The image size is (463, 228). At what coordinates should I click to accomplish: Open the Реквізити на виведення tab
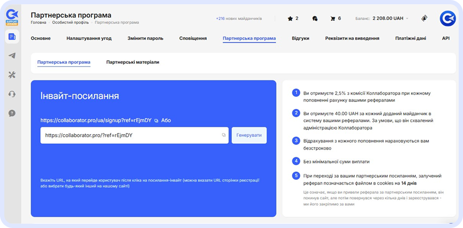(352, 38)
